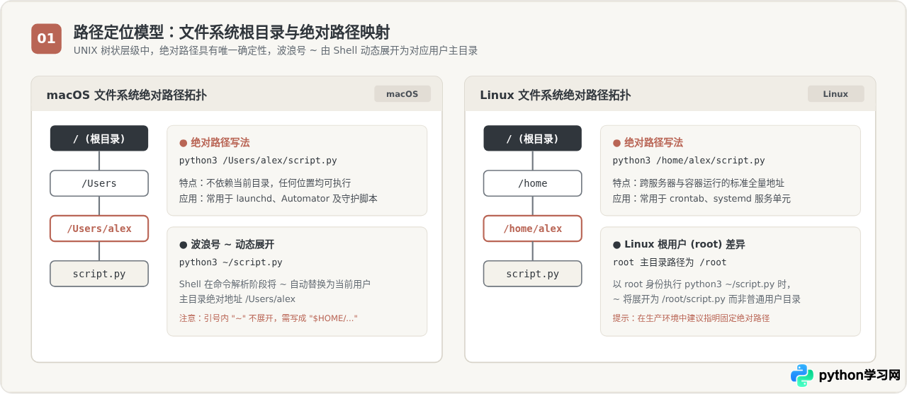Viewport: 907px width, 394px height.
Task: Click the code python3 ~/script.py in macOS card
Action: [x=231, y=262]
